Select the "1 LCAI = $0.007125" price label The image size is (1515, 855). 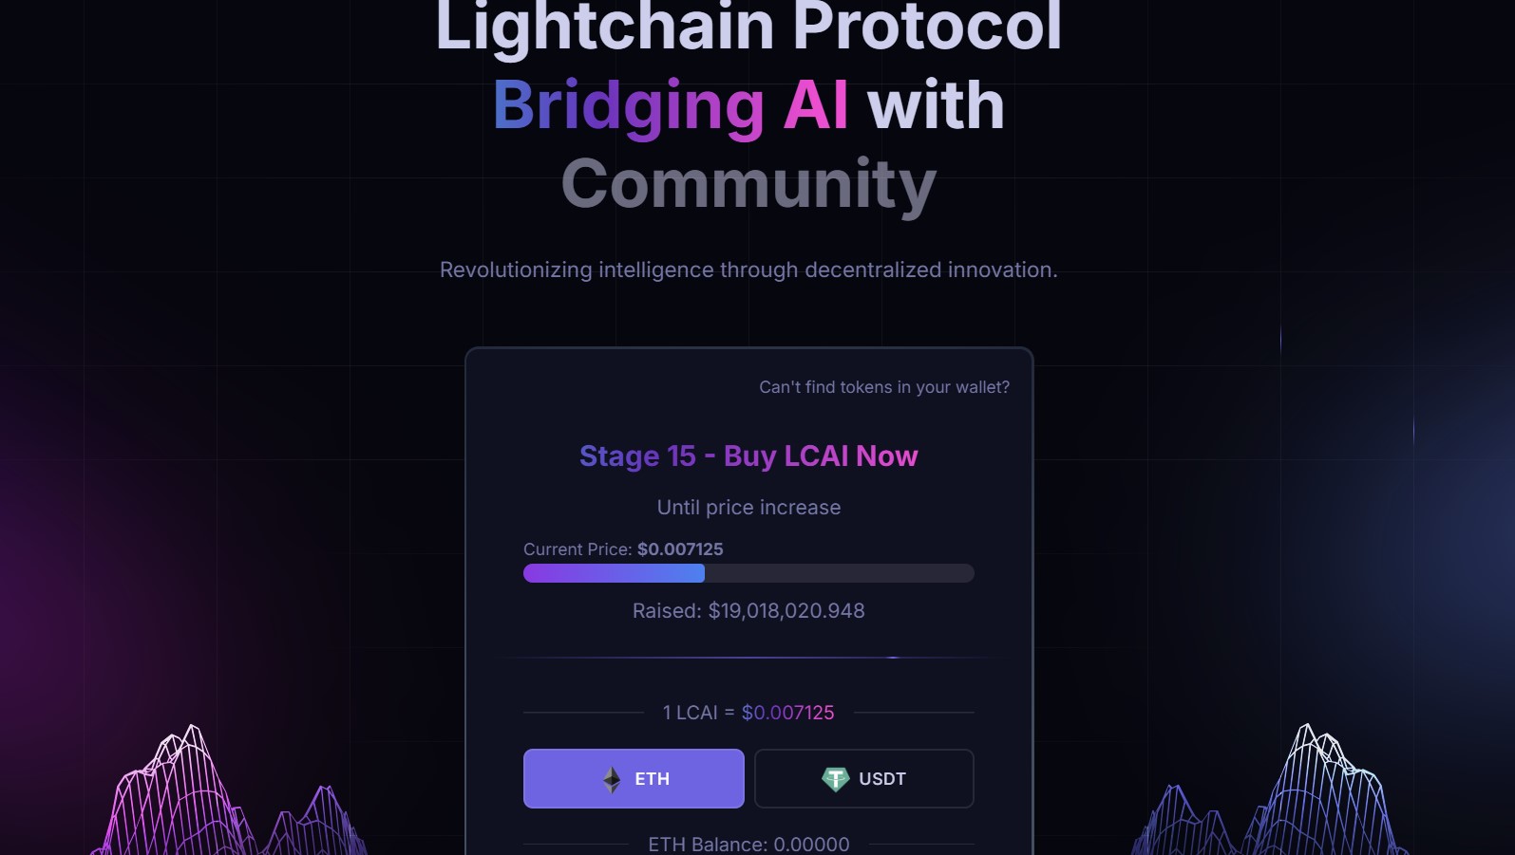click(x=748, y=712)
